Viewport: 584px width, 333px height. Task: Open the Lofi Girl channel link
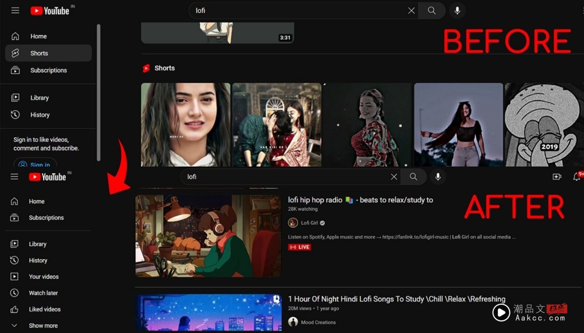(x=309, y=223)
